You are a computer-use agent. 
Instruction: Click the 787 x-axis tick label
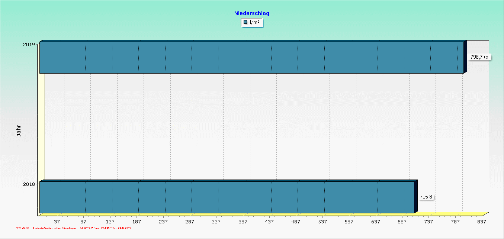(455, 222)
